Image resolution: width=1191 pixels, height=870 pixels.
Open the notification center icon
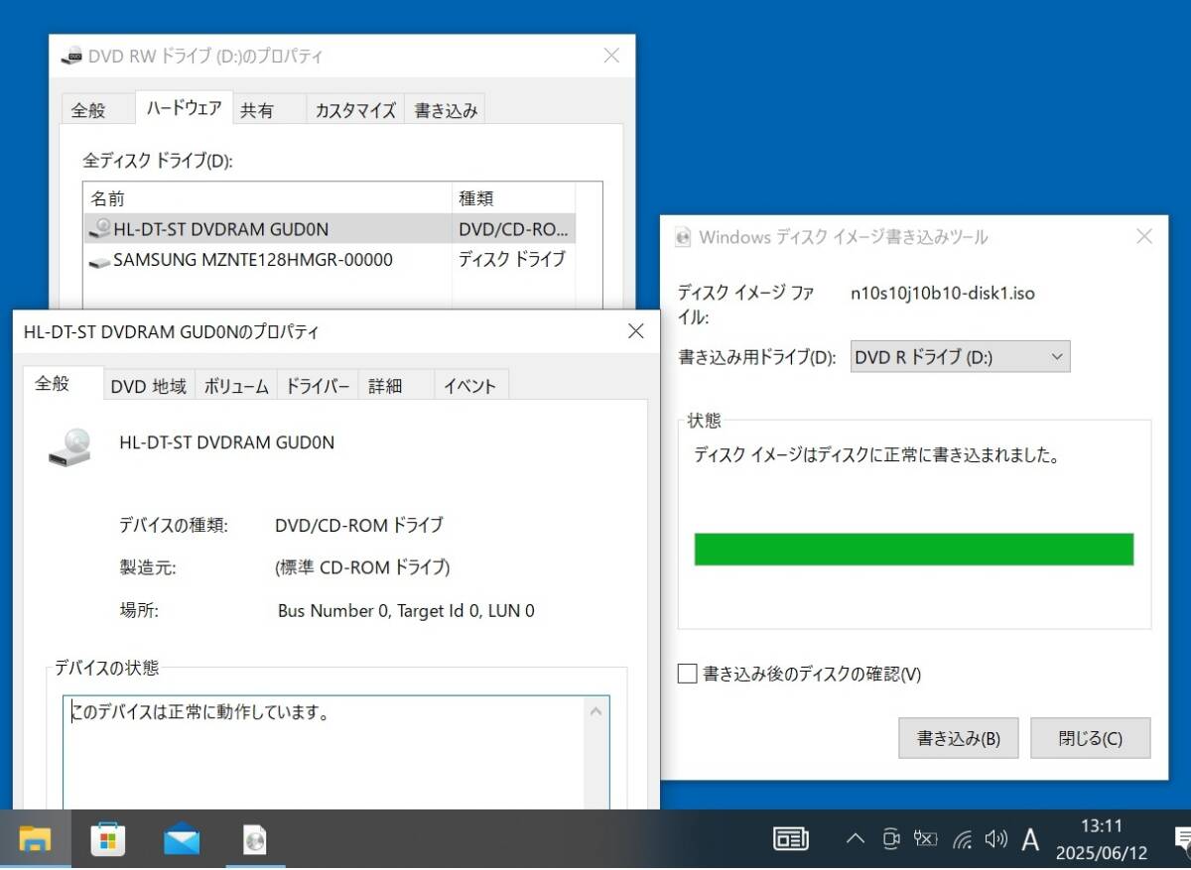tap(1181, 840)
